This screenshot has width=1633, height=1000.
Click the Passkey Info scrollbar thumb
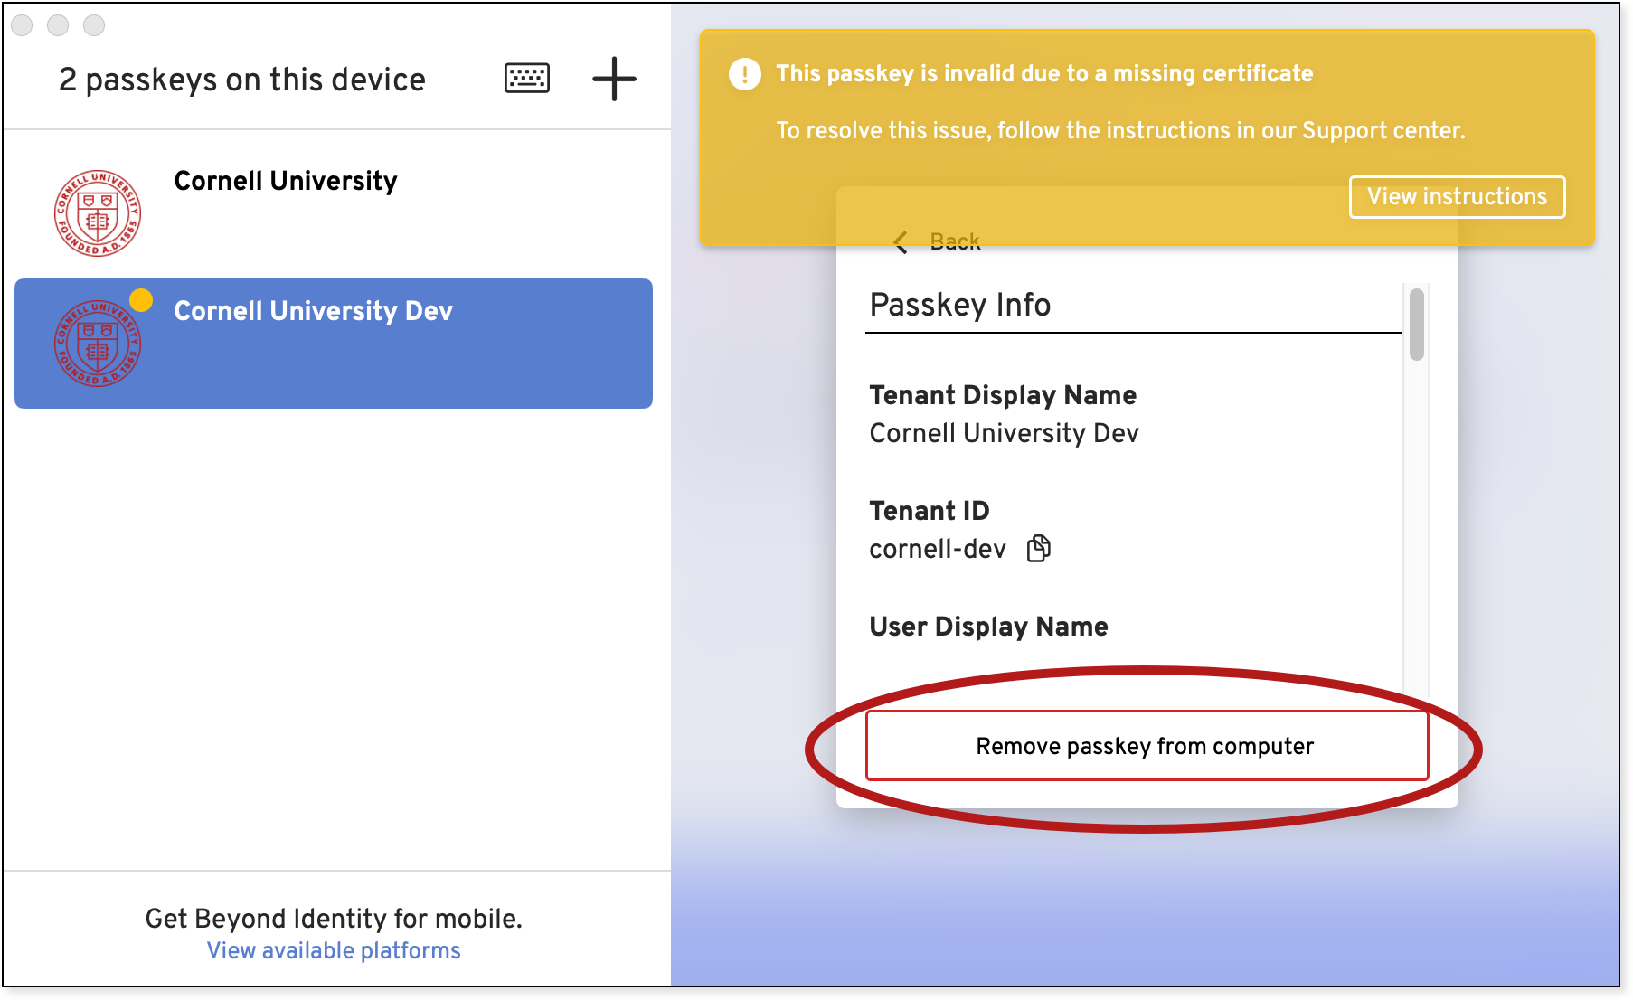[1416, 325]
